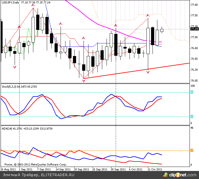Click the up fractal arrow above 14 Sep candle
The width and height of the screenshot is (199, 179).
(x=61, y=24)
